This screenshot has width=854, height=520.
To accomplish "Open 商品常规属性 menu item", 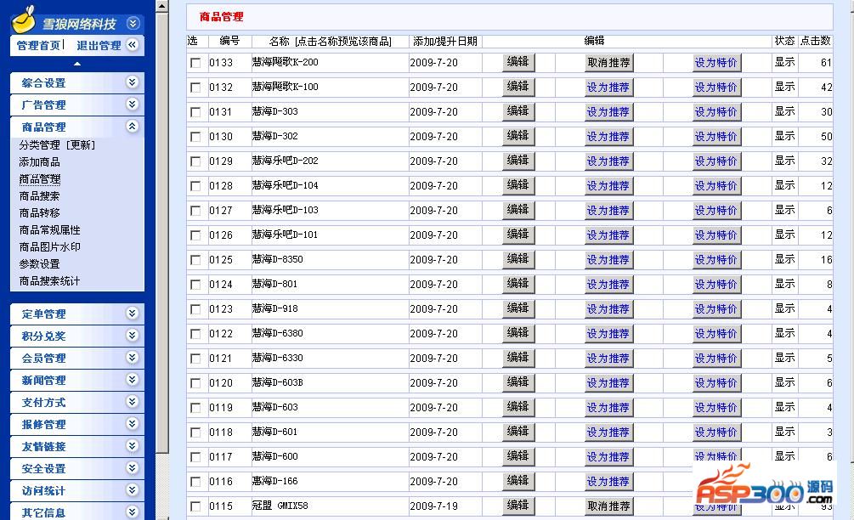I will coord(49,229).
